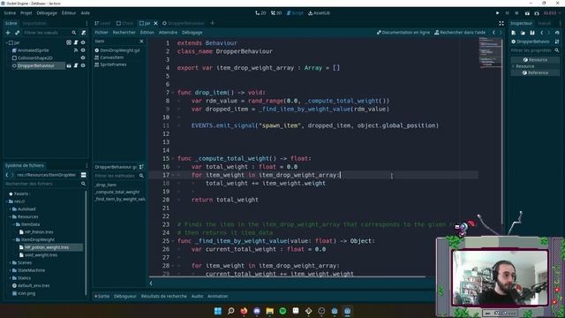The image size is (565, 318).
Task: Load a resource from the Inspector toolbar
Action: [523, 33]
